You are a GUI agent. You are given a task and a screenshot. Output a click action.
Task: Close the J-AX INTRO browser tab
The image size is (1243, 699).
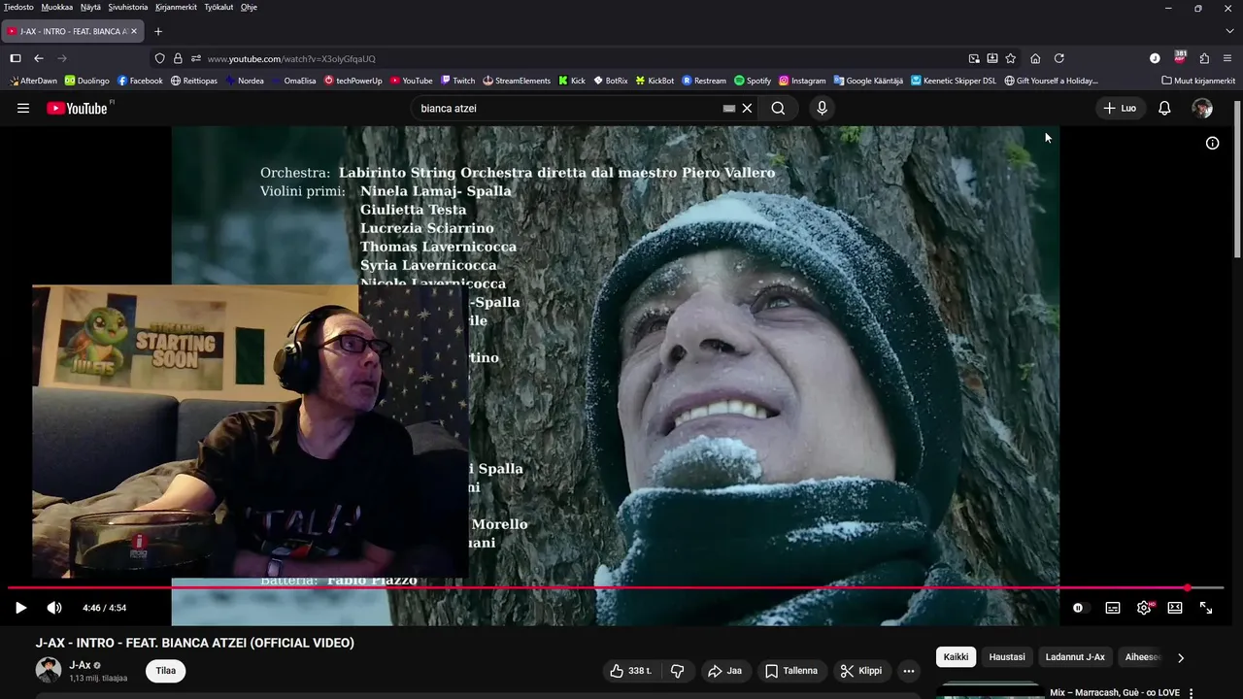click(134, 31)
